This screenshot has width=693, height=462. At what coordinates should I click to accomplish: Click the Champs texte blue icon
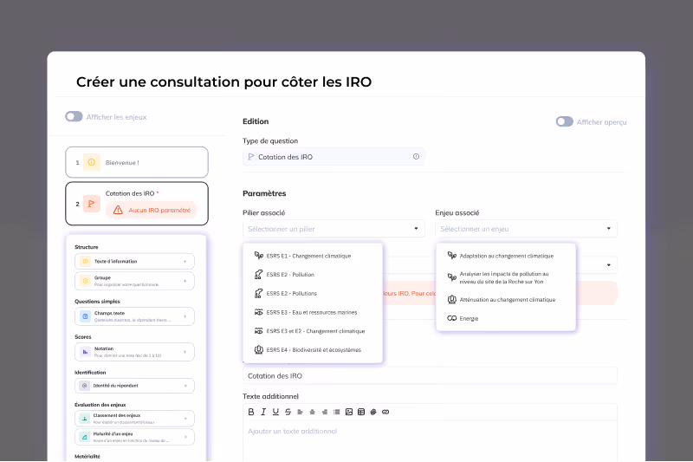[85, 316]
